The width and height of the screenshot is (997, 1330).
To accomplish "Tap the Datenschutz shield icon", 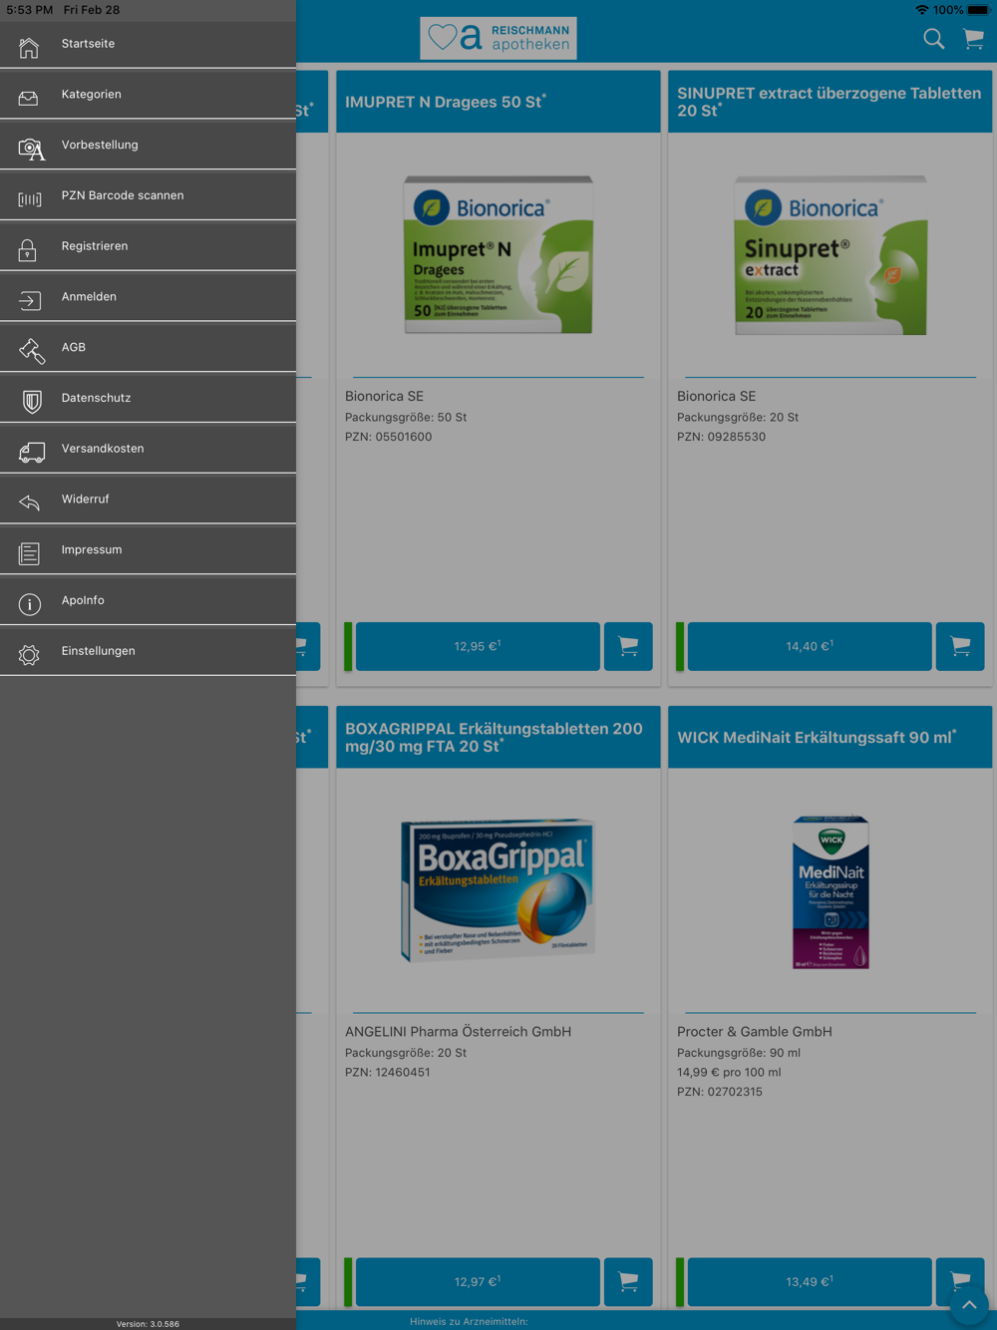I will (x=32, y=402).
